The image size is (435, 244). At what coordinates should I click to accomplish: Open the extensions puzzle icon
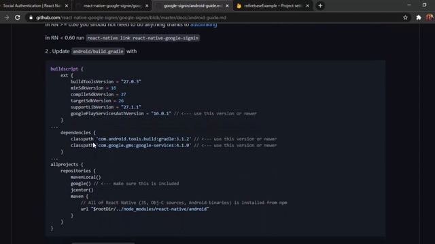click(419, 18)
